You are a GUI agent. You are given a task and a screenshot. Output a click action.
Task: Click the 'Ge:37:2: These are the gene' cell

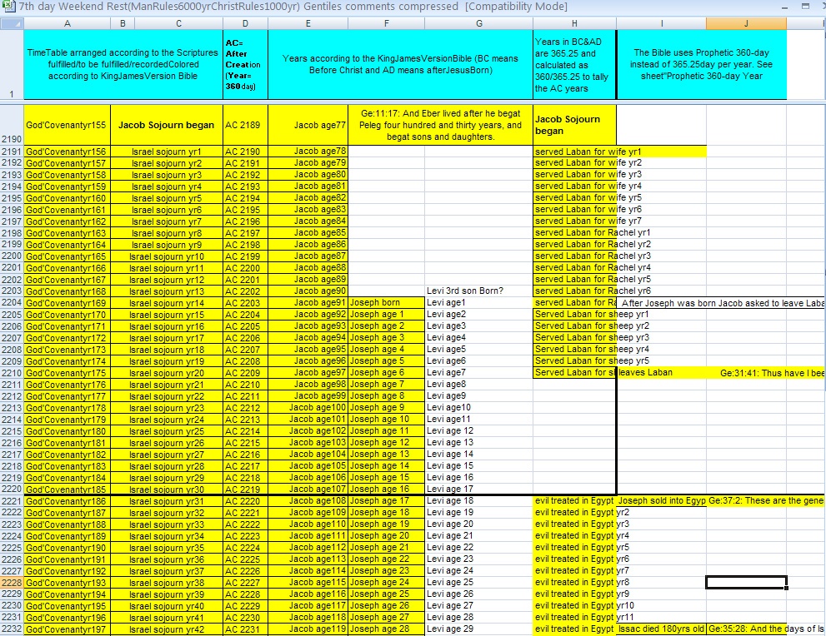pyautogui.click(x=766, y=501)
